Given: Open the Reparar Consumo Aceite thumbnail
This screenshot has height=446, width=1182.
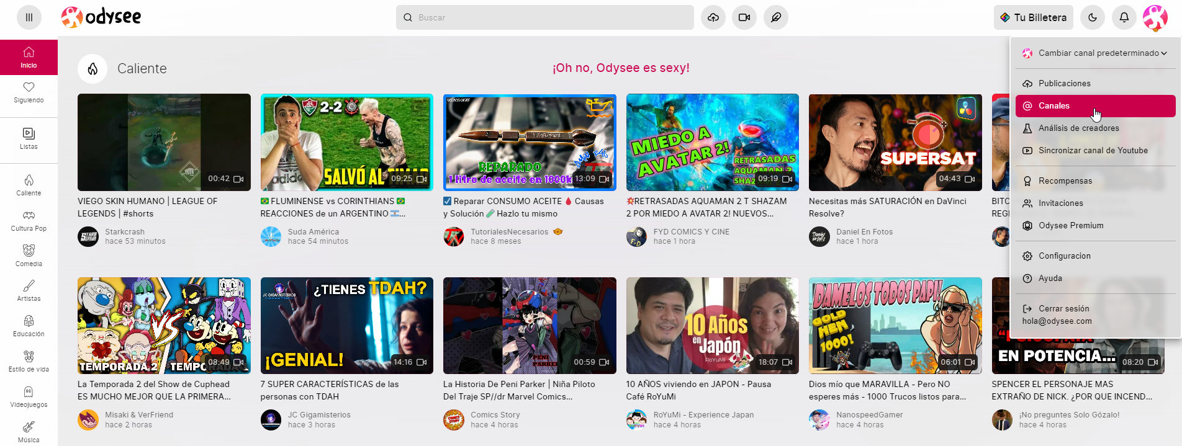Looking at the screenshot, I should 530,142.
